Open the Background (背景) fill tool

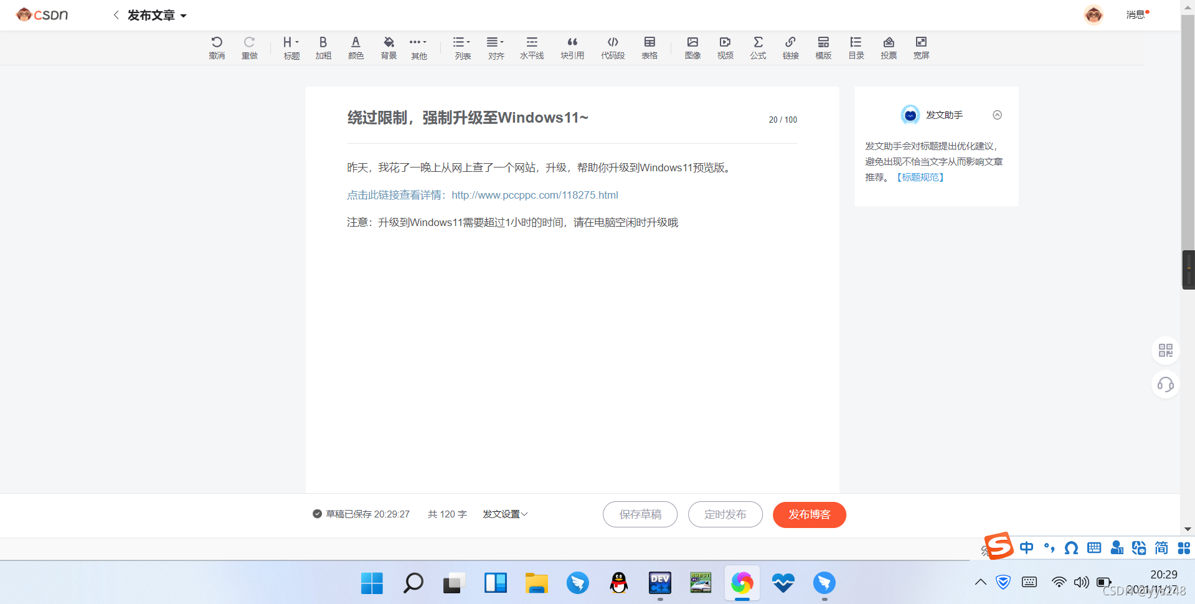(389, 48)
